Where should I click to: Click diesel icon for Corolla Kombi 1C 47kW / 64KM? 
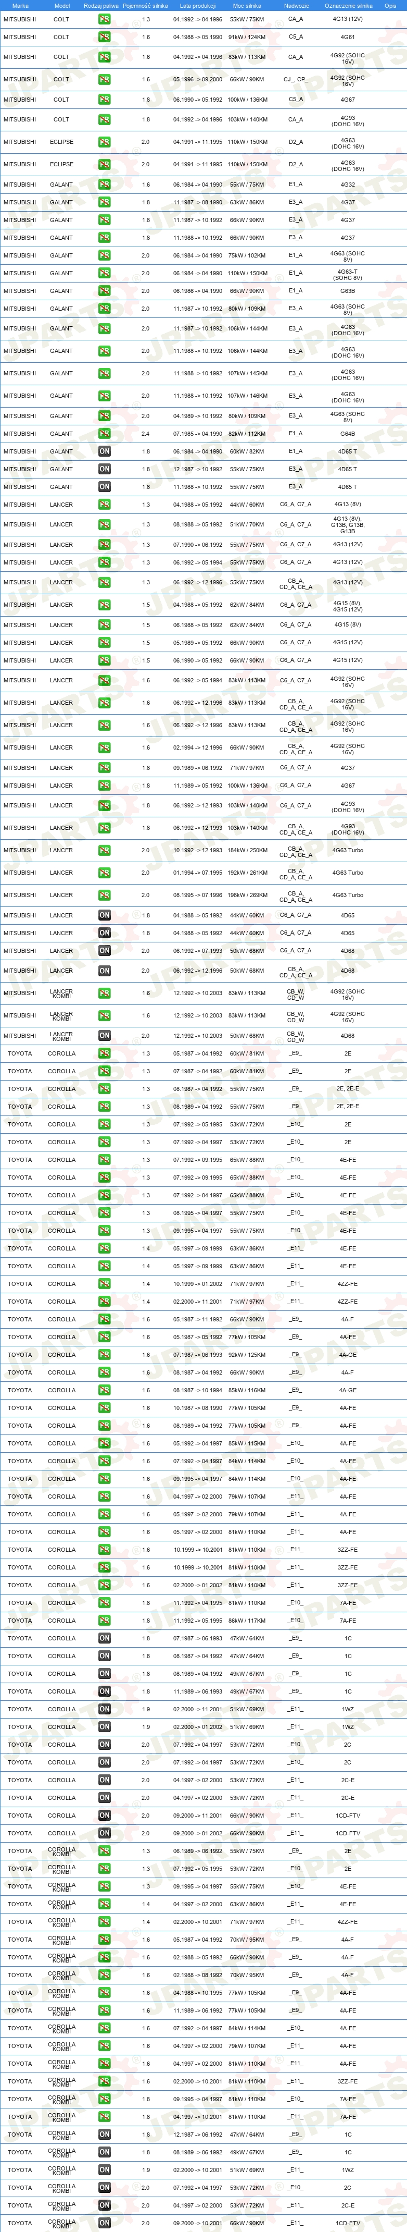104,2134
